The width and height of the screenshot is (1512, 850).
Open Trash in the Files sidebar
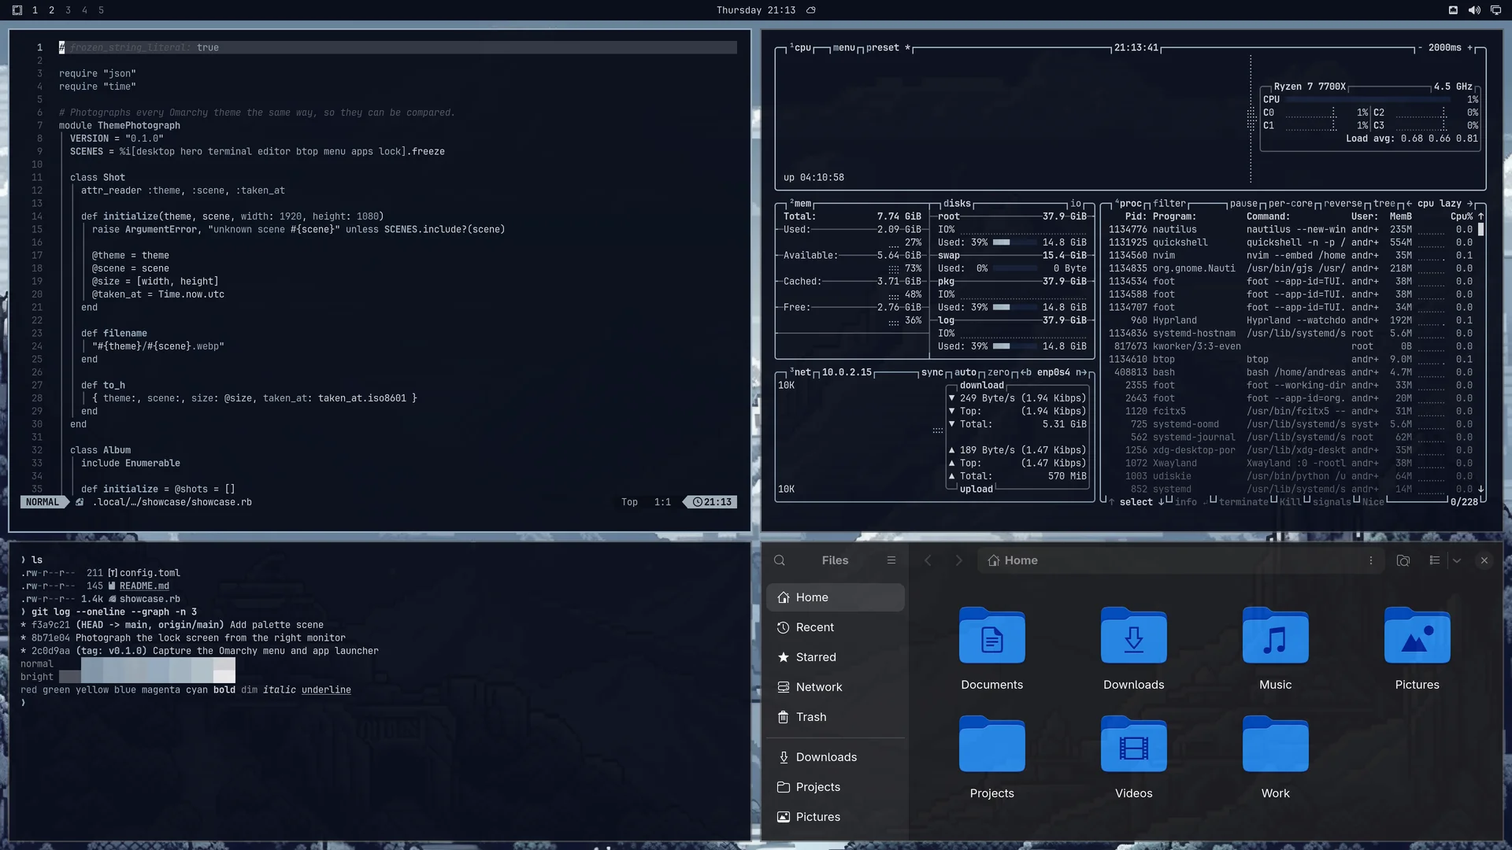click(x=835, y=717)
